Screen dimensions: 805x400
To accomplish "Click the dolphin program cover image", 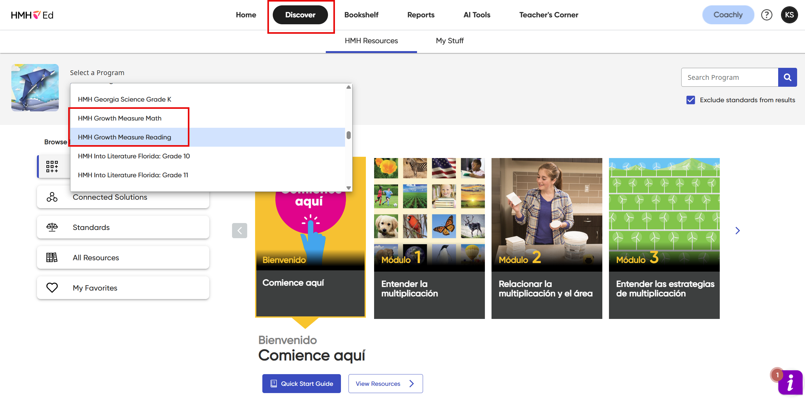I will coord(35,88).
